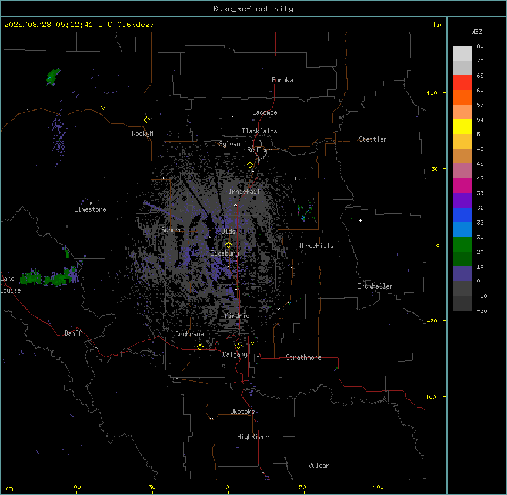Click the Stettler city label
The height and width of the screenshot is (495, 507).
[x=373, y=139]
